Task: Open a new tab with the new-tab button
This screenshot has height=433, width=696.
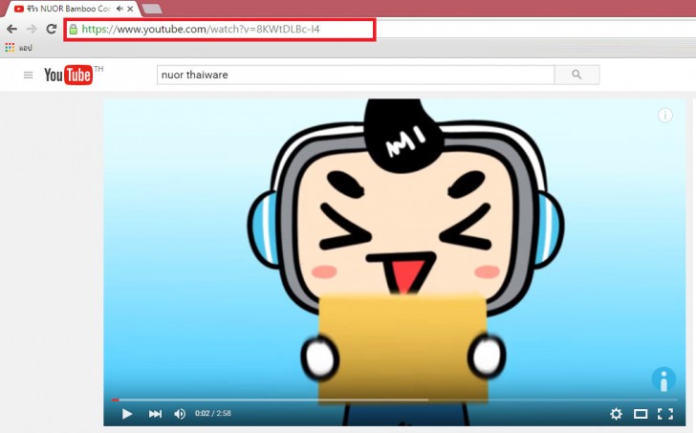Action: (152, 9)
